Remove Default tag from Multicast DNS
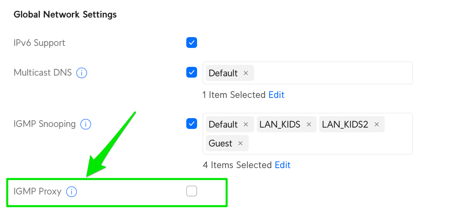The image size is (463, 214). coord(246,73)
